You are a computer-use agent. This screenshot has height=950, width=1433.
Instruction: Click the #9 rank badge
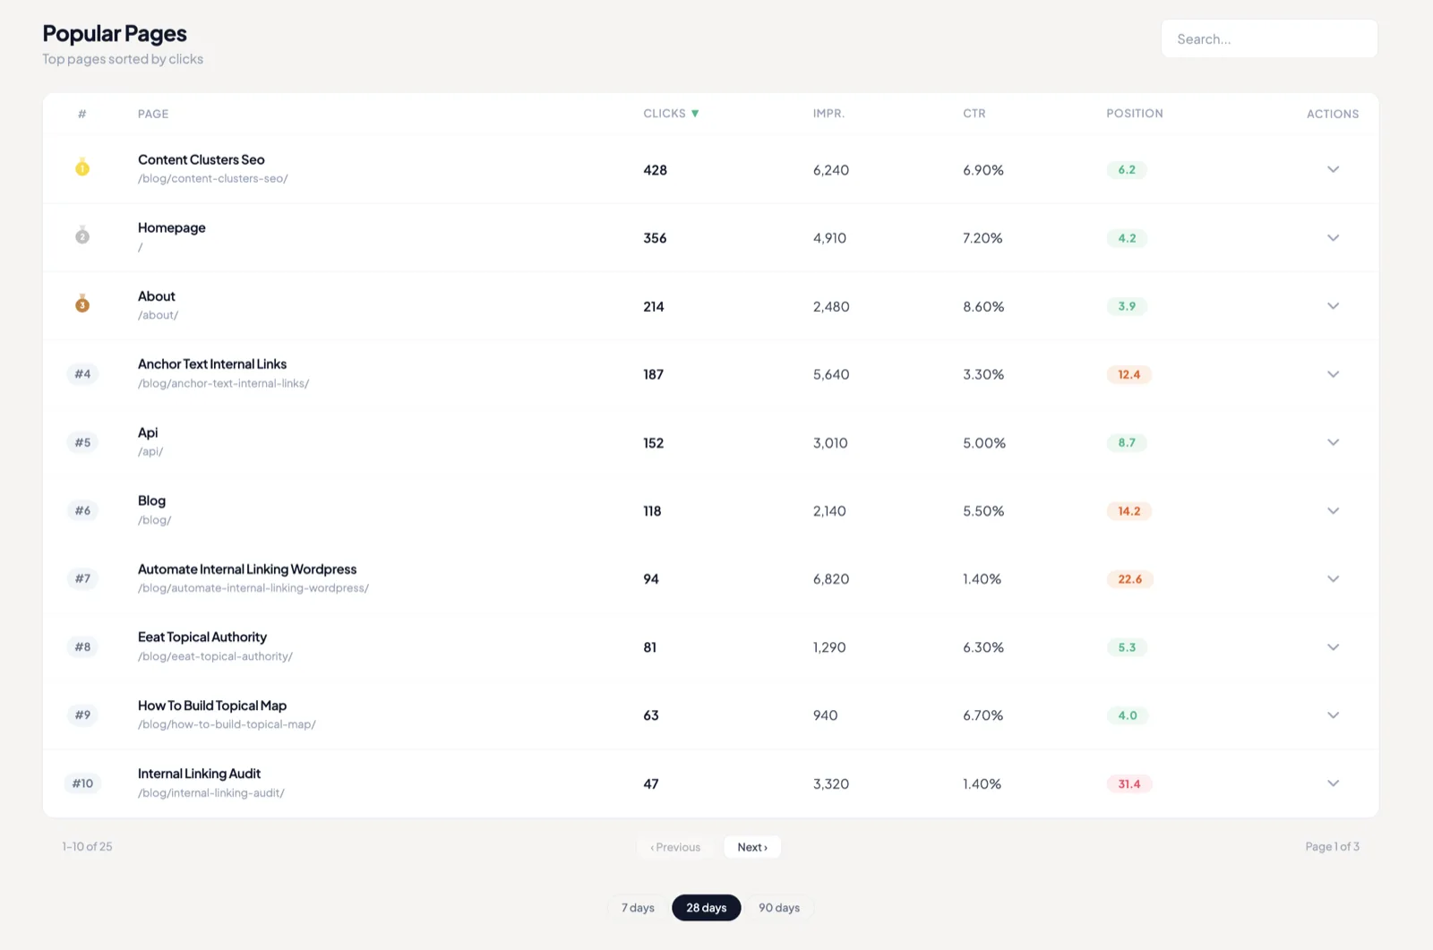pyautogui.click(x=82, y=715)
